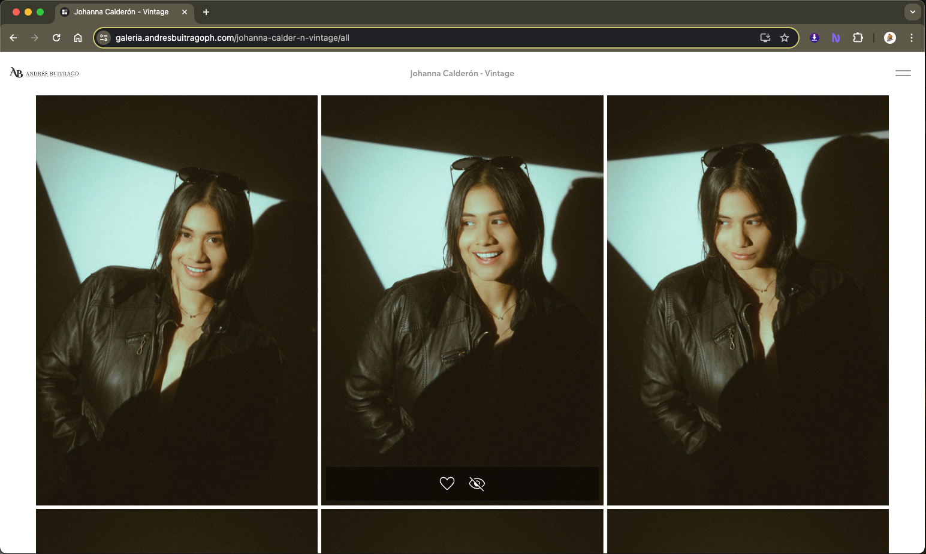The image size is (926, 554).
Task: Open the Extensions puzzle icon
Action: (x=858, y=38)
